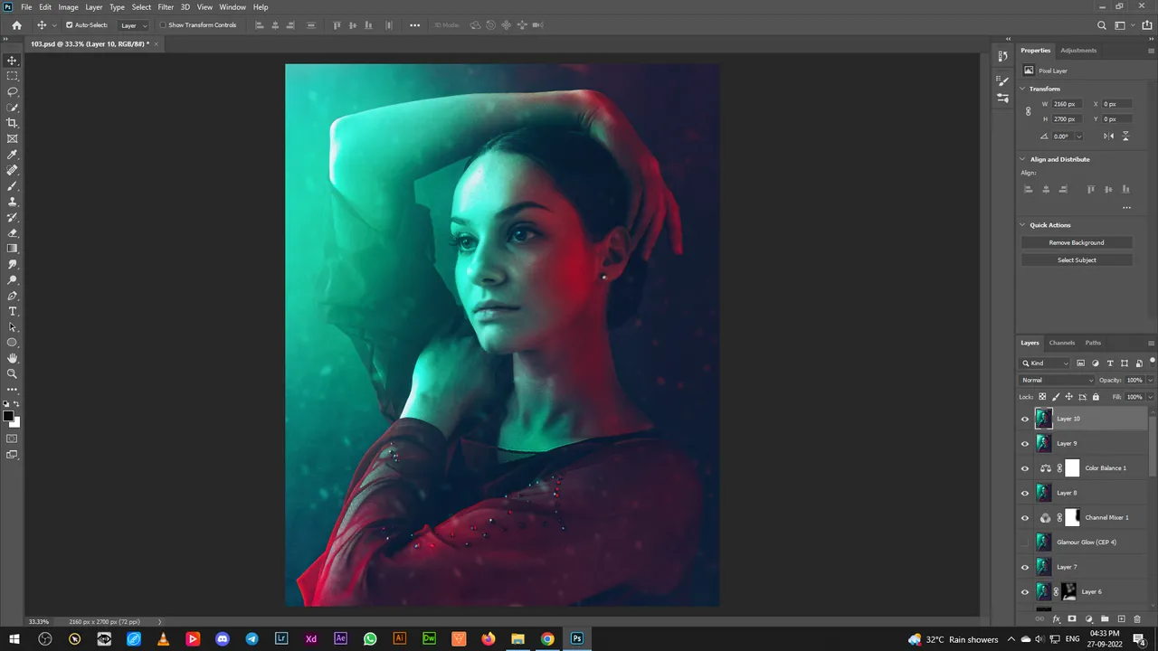The image size is (1158, 651).
Task: Create new fill or adjustment layer
Action: point(1088,619)
